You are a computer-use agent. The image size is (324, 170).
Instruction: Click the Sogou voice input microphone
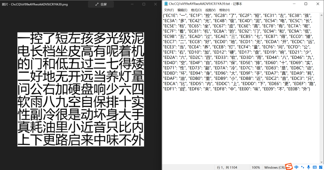click(308, 167)
